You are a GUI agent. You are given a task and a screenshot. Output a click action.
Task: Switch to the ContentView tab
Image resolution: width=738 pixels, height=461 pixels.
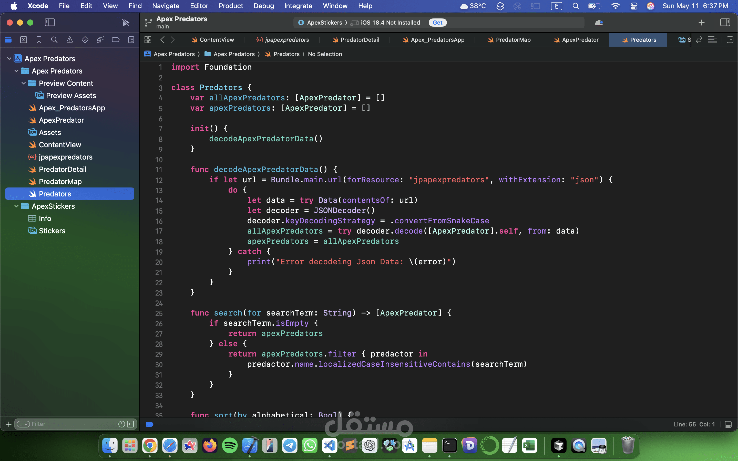tap(212, 40)
